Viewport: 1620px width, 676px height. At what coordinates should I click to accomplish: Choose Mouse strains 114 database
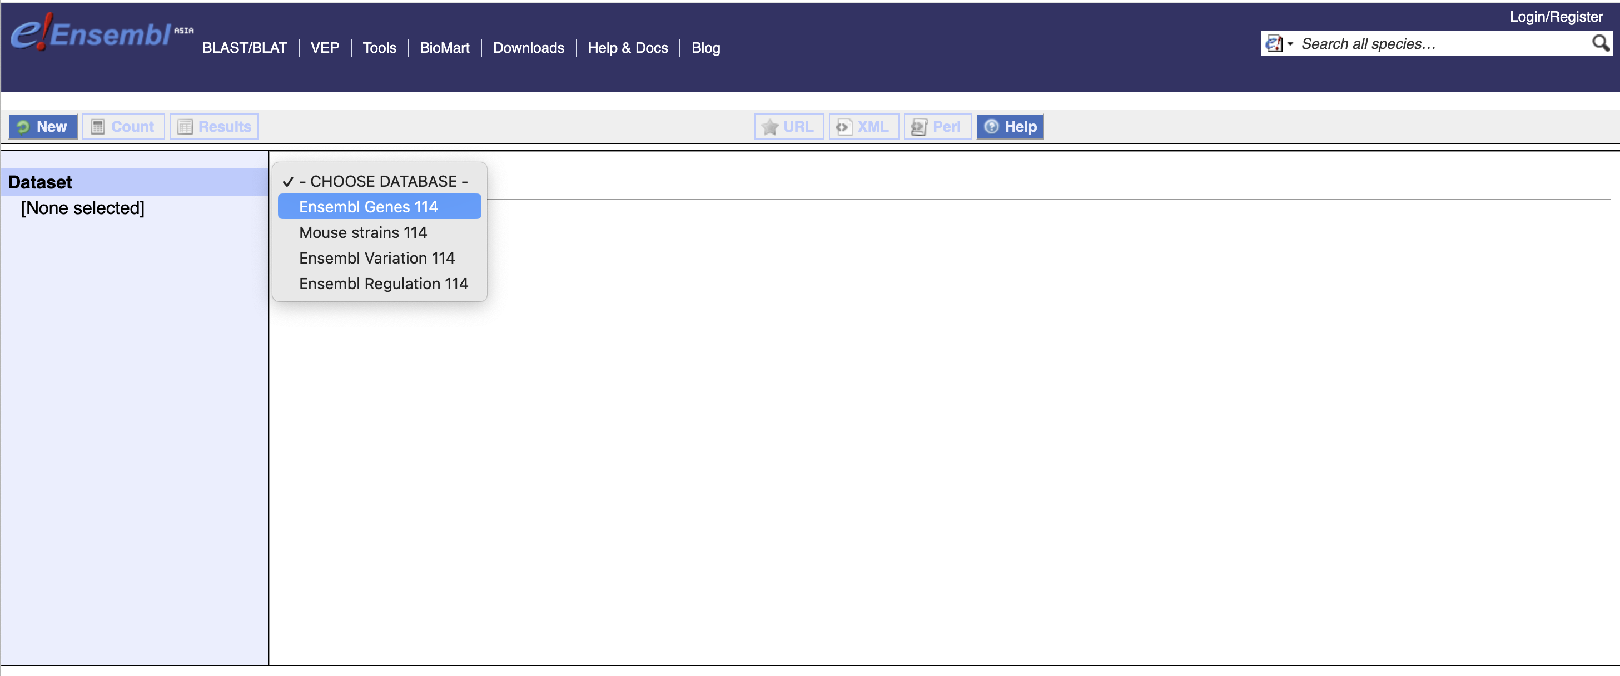click(x=379, y=232)
